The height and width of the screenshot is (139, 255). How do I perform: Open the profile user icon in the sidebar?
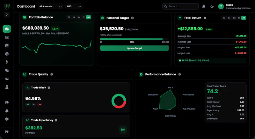tap(7, 102)
